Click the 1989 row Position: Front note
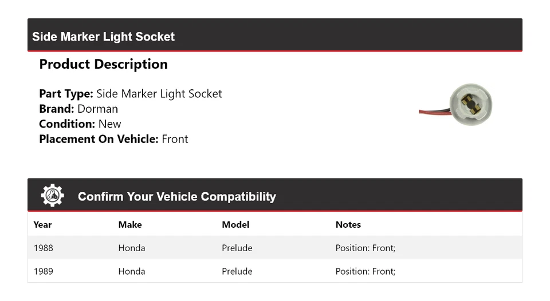 tap(366, 271)
